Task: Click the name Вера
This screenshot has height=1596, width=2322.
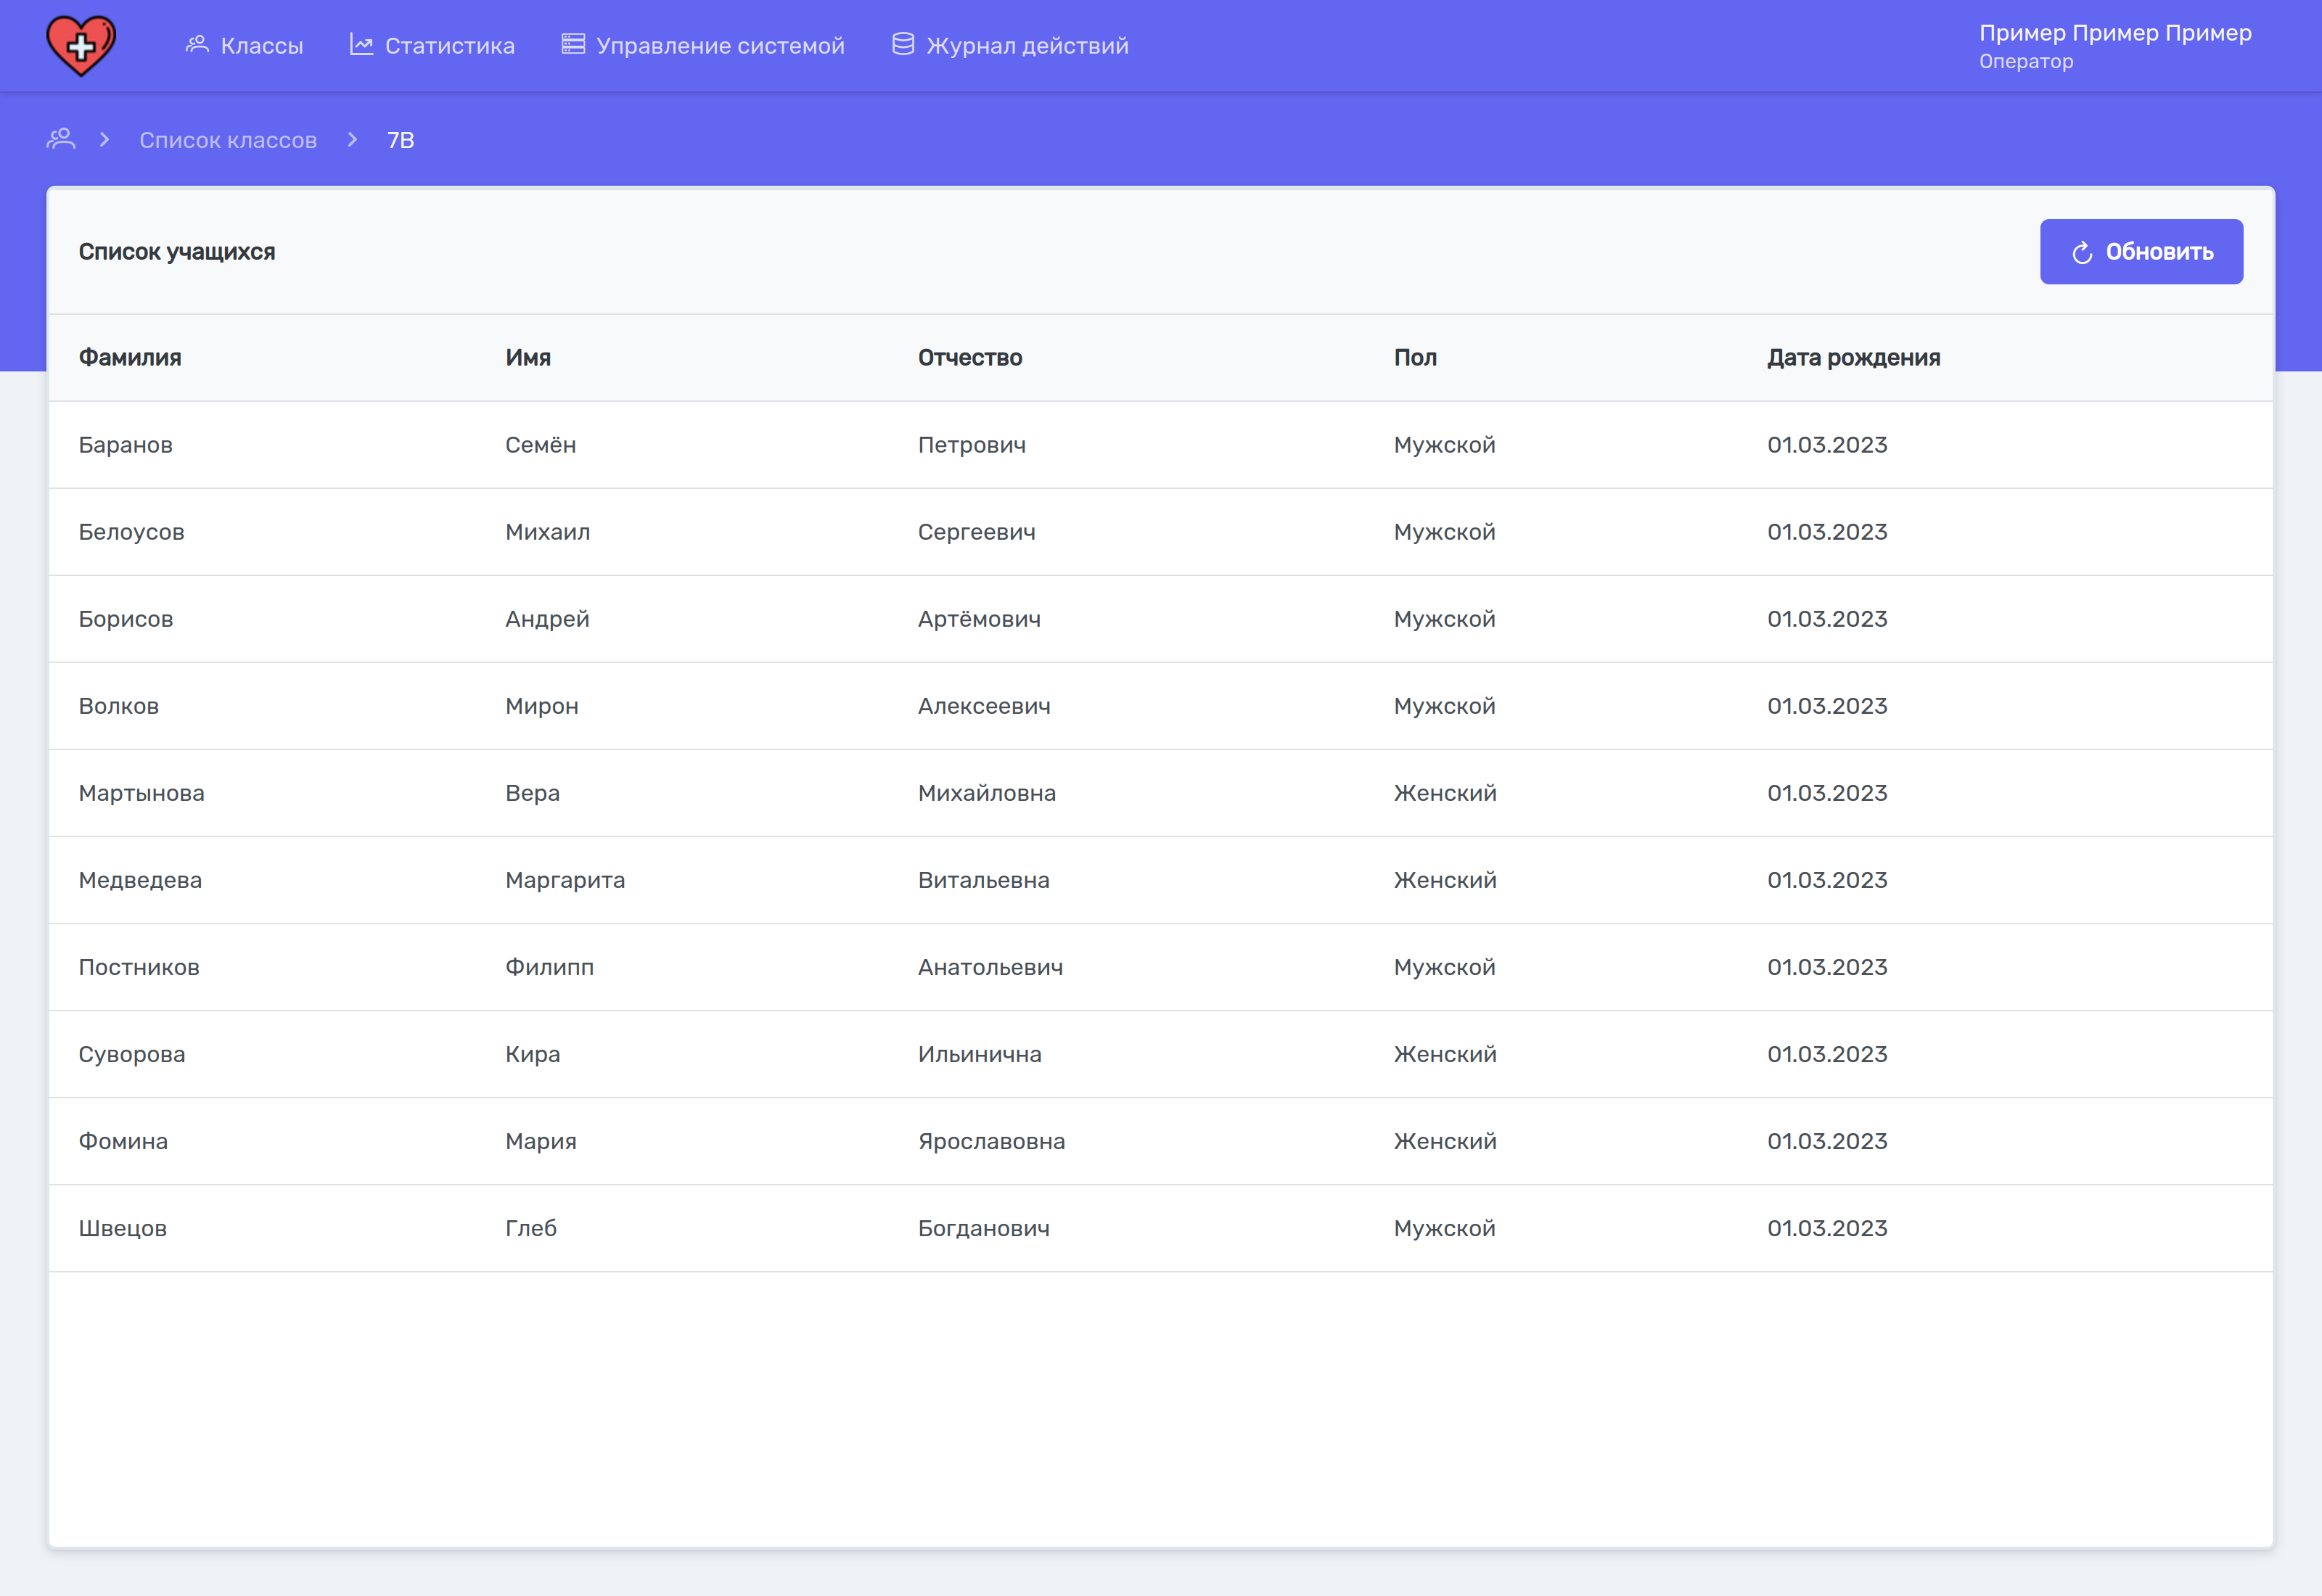Action: click(533, 793)
